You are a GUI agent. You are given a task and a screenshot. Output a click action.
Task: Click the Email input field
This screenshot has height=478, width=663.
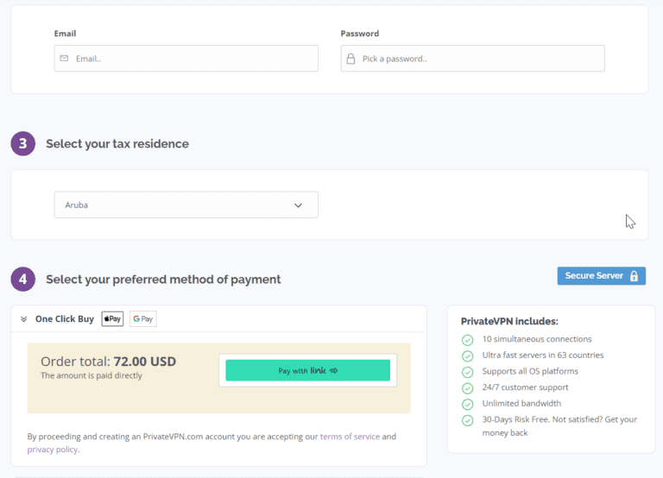click(x=186, y=59)
